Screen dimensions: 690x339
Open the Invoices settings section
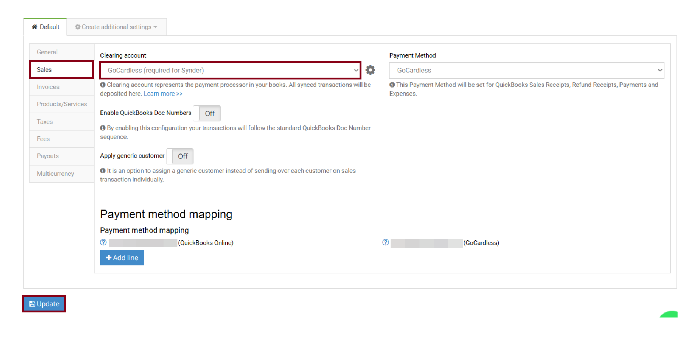pos(62,87)
